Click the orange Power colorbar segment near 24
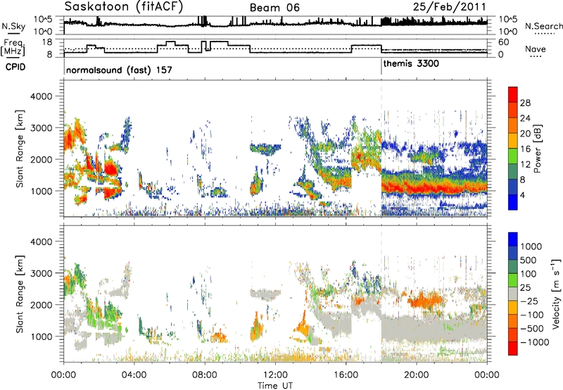 tap(513, 125)
